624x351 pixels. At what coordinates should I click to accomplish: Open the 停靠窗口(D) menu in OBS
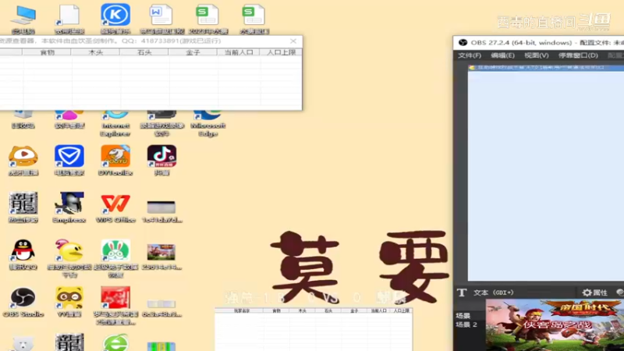click(578, 55)
